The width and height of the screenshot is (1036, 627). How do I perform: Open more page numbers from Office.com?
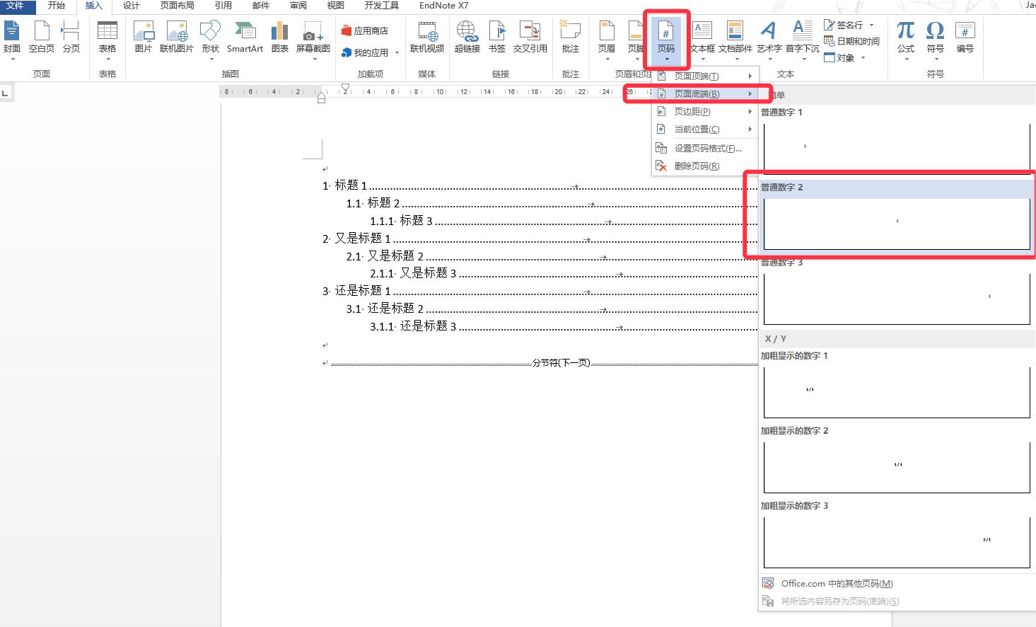[x=837, y=584]
